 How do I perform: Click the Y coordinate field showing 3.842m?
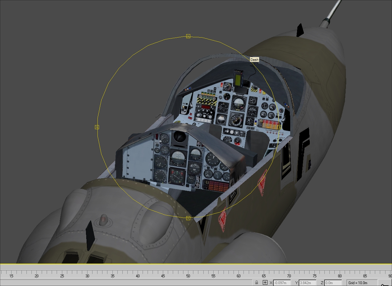point(307,283)
